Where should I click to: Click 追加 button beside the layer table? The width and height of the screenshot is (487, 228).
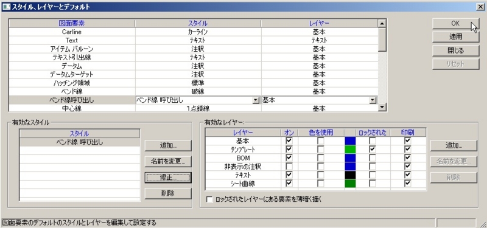(x=454, y=145)
